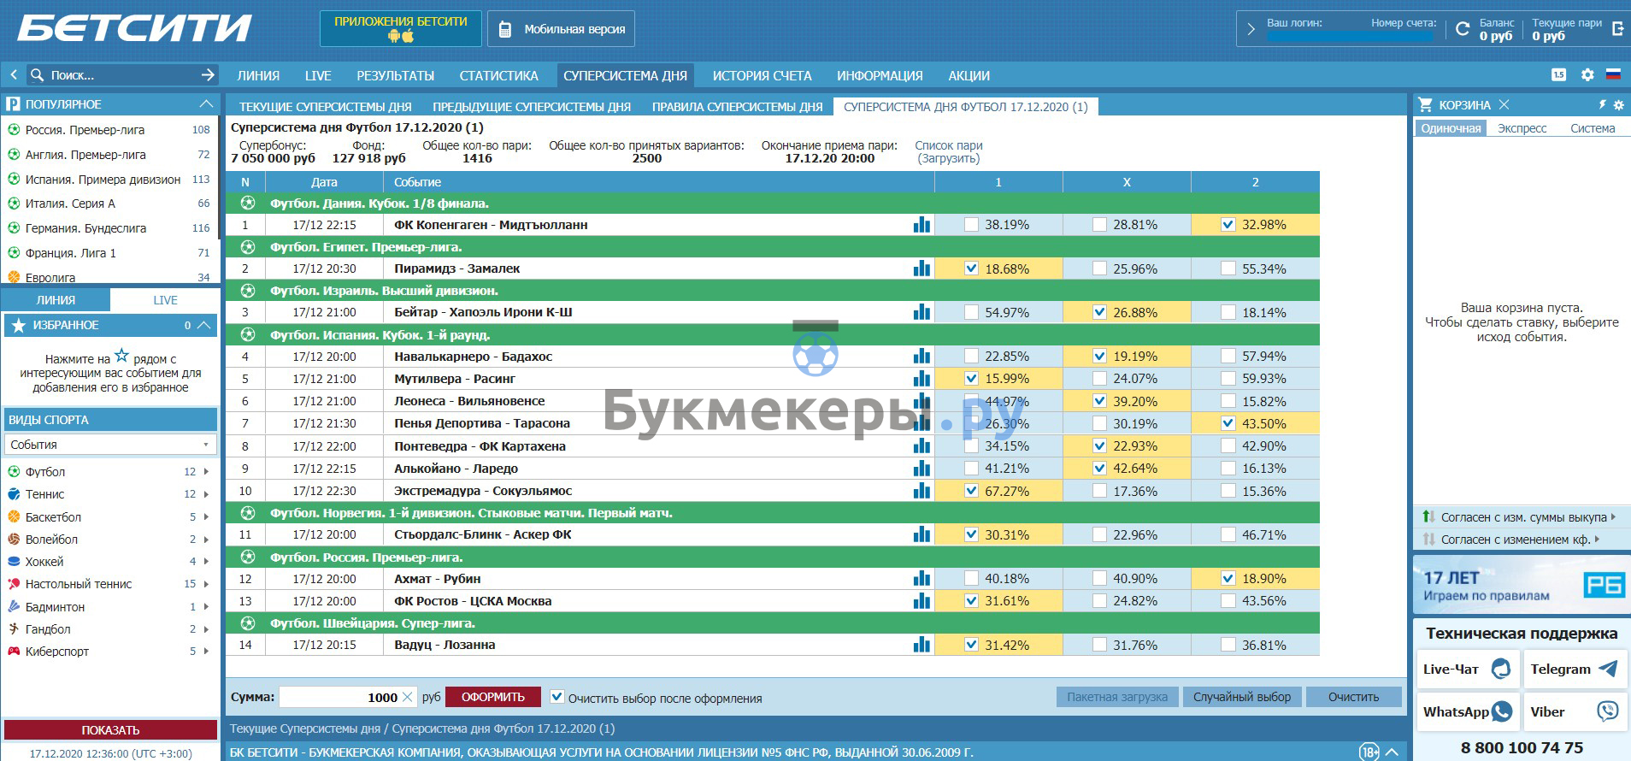The image size is (1631, 761).
Task: Open the Результаты menu item
Action: point(395,75)
